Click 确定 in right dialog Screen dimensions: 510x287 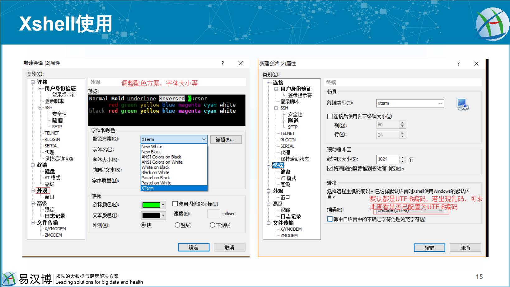(429, 248)
